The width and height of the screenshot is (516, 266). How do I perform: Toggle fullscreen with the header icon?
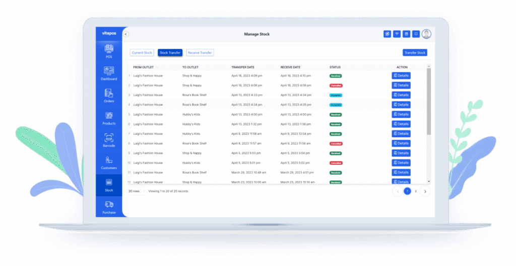pos(416,34)
